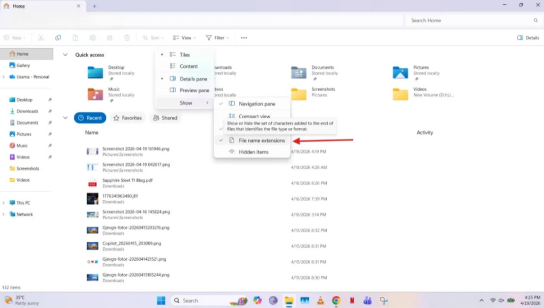Close the View menu via the View button

[184, 38]
